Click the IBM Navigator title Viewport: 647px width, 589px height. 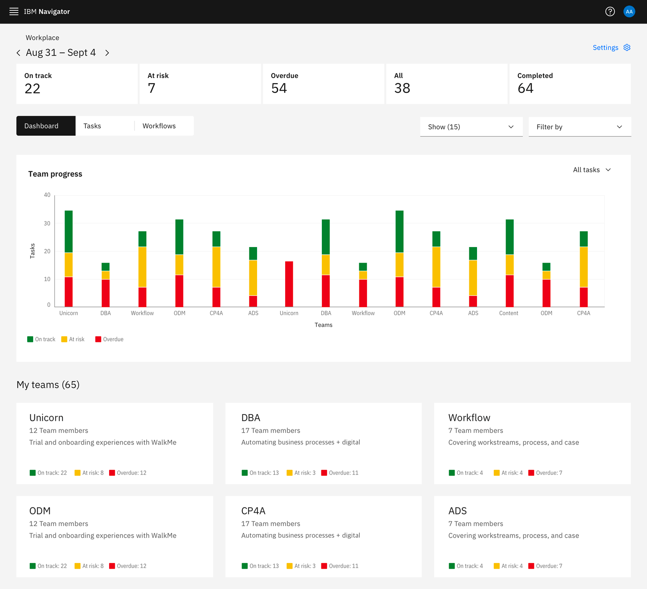click(47, 12)
